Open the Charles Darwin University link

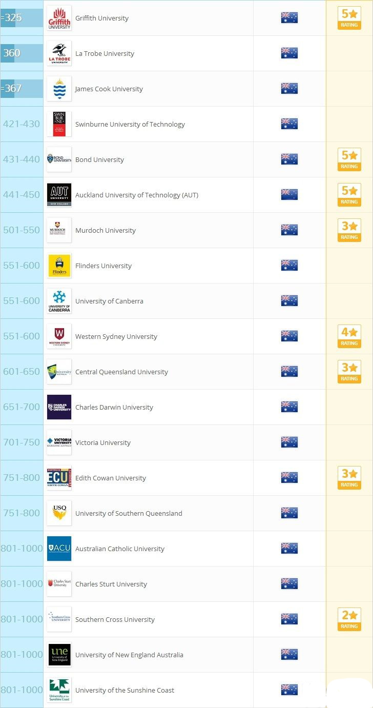tap(114, 408)
